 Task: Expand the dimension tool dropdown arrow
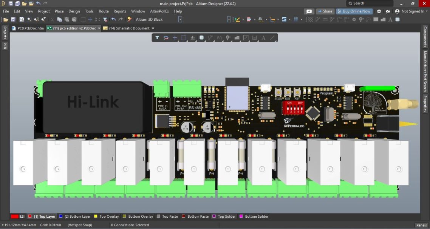pos(278,20)
